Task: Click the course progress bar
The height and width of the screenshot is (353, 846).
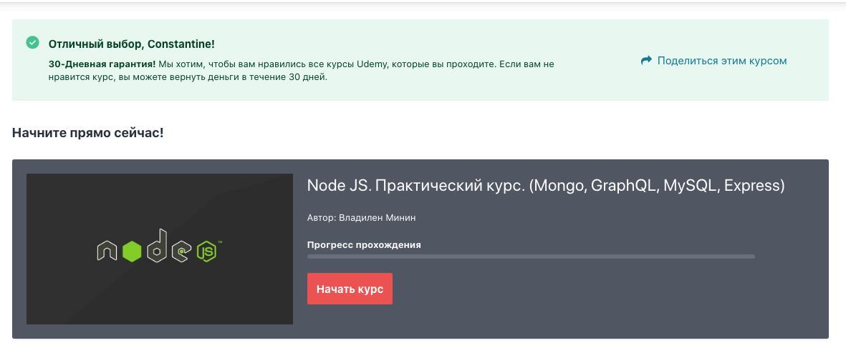Action: click(x=531, y=257)
